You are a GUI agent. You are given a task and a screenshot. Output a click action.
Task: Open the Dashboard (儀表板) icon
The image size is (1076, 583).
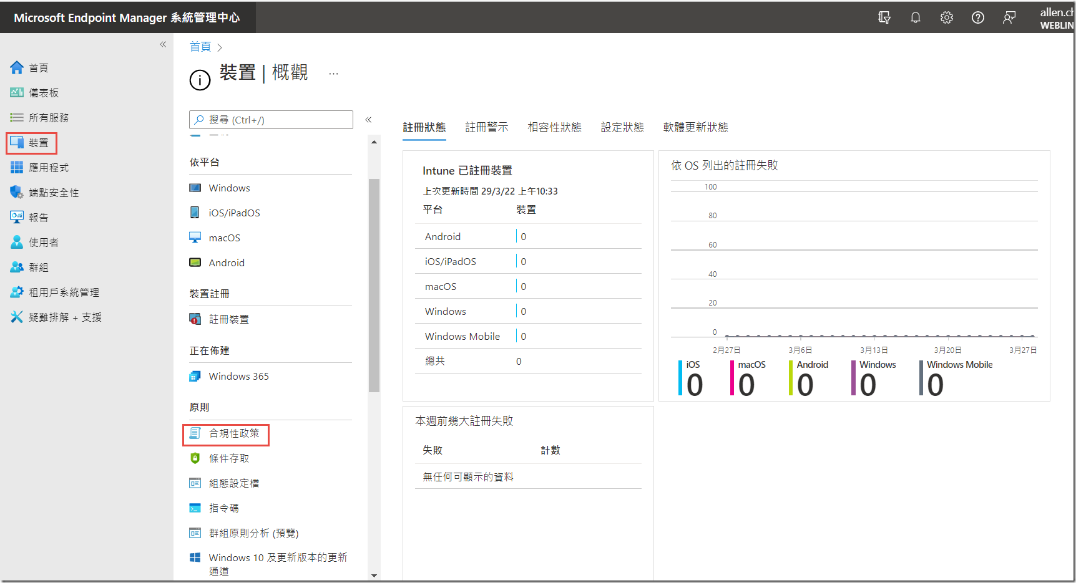[x=17, y=92]
